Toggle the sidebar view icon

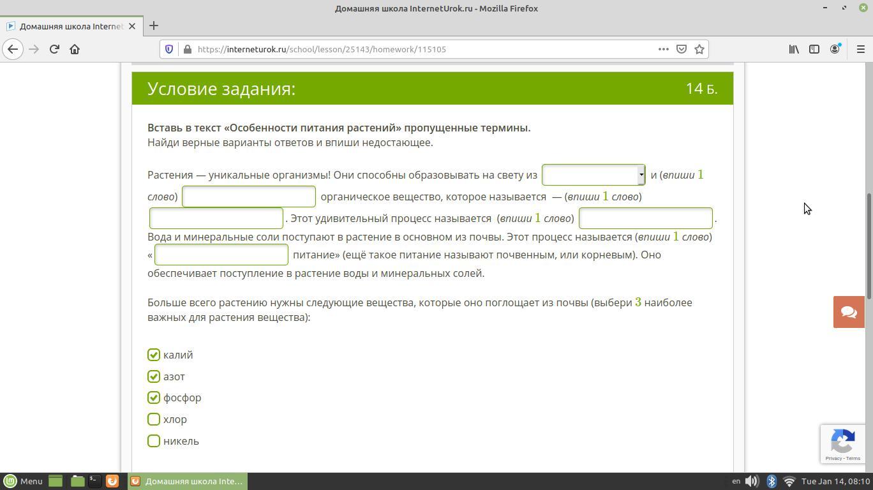pyautogui.click(x=814, y=49)
